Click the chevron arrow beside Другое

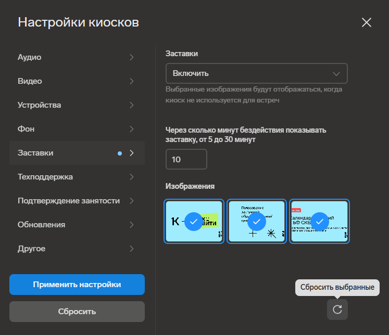[132, 249]
